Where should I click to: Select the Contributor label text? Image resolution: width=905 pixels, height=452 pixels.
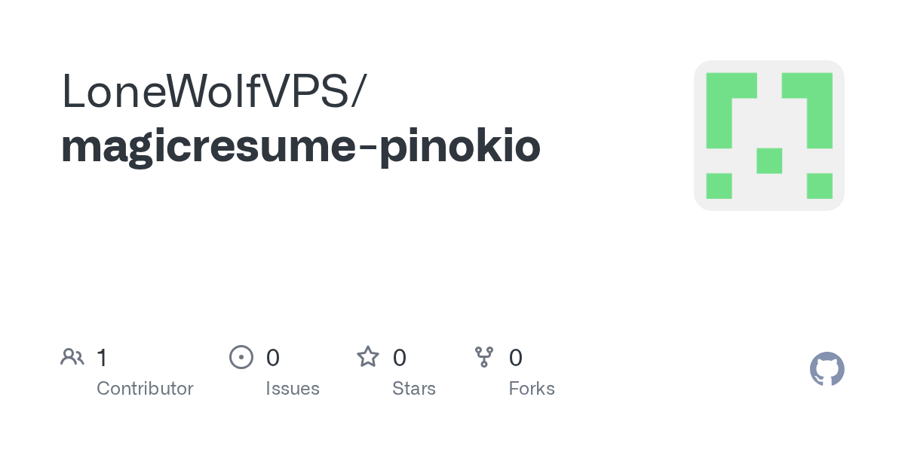point(145,389)
